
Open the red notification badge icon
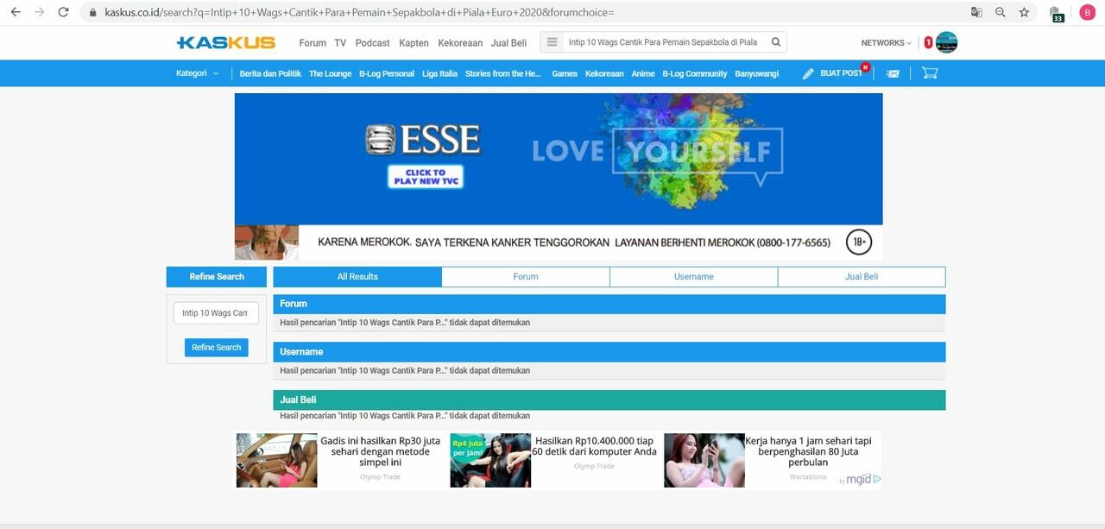coord(929,42)
